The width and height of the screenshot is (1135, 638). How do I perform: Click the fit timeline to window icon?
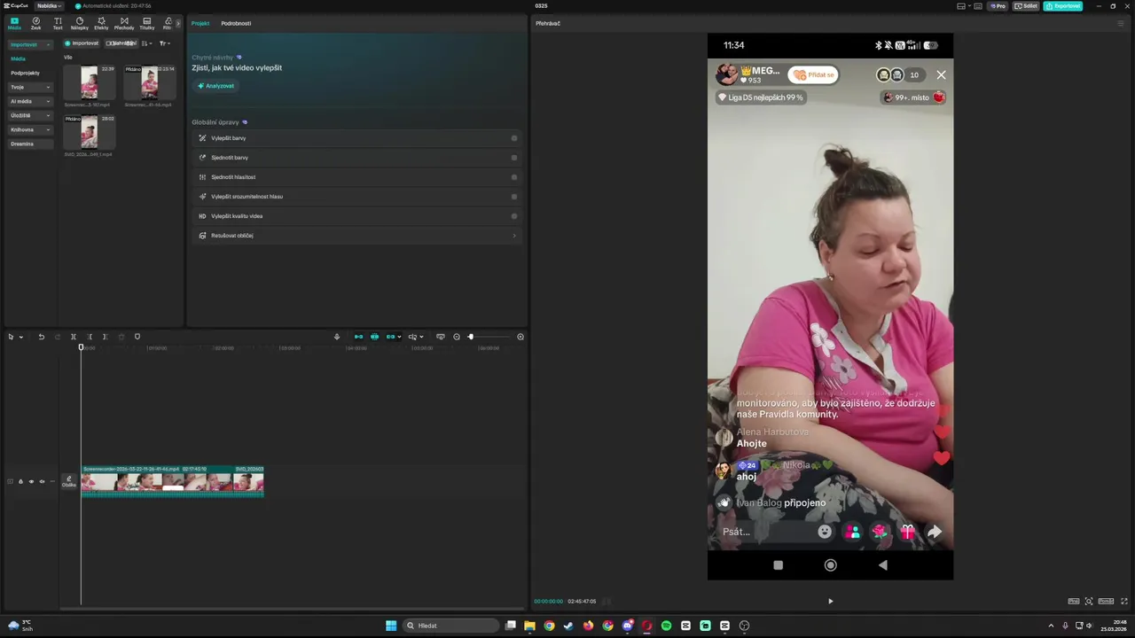pyautogui.click(x=441, y=337)
